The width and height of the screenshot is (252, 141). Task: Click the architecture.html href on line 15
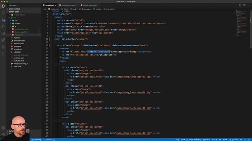[x=84, y=55]
